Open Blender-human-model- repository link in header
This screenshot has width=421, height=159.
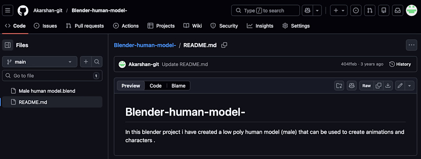click(100, 11)
